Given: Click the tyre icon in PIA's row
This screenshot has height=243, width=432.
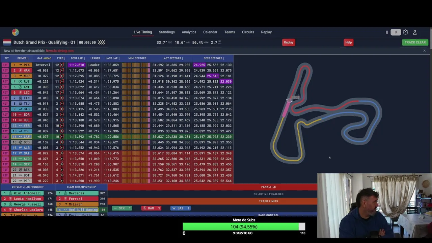Looking at the screenshot, I should tap(62, 65).
